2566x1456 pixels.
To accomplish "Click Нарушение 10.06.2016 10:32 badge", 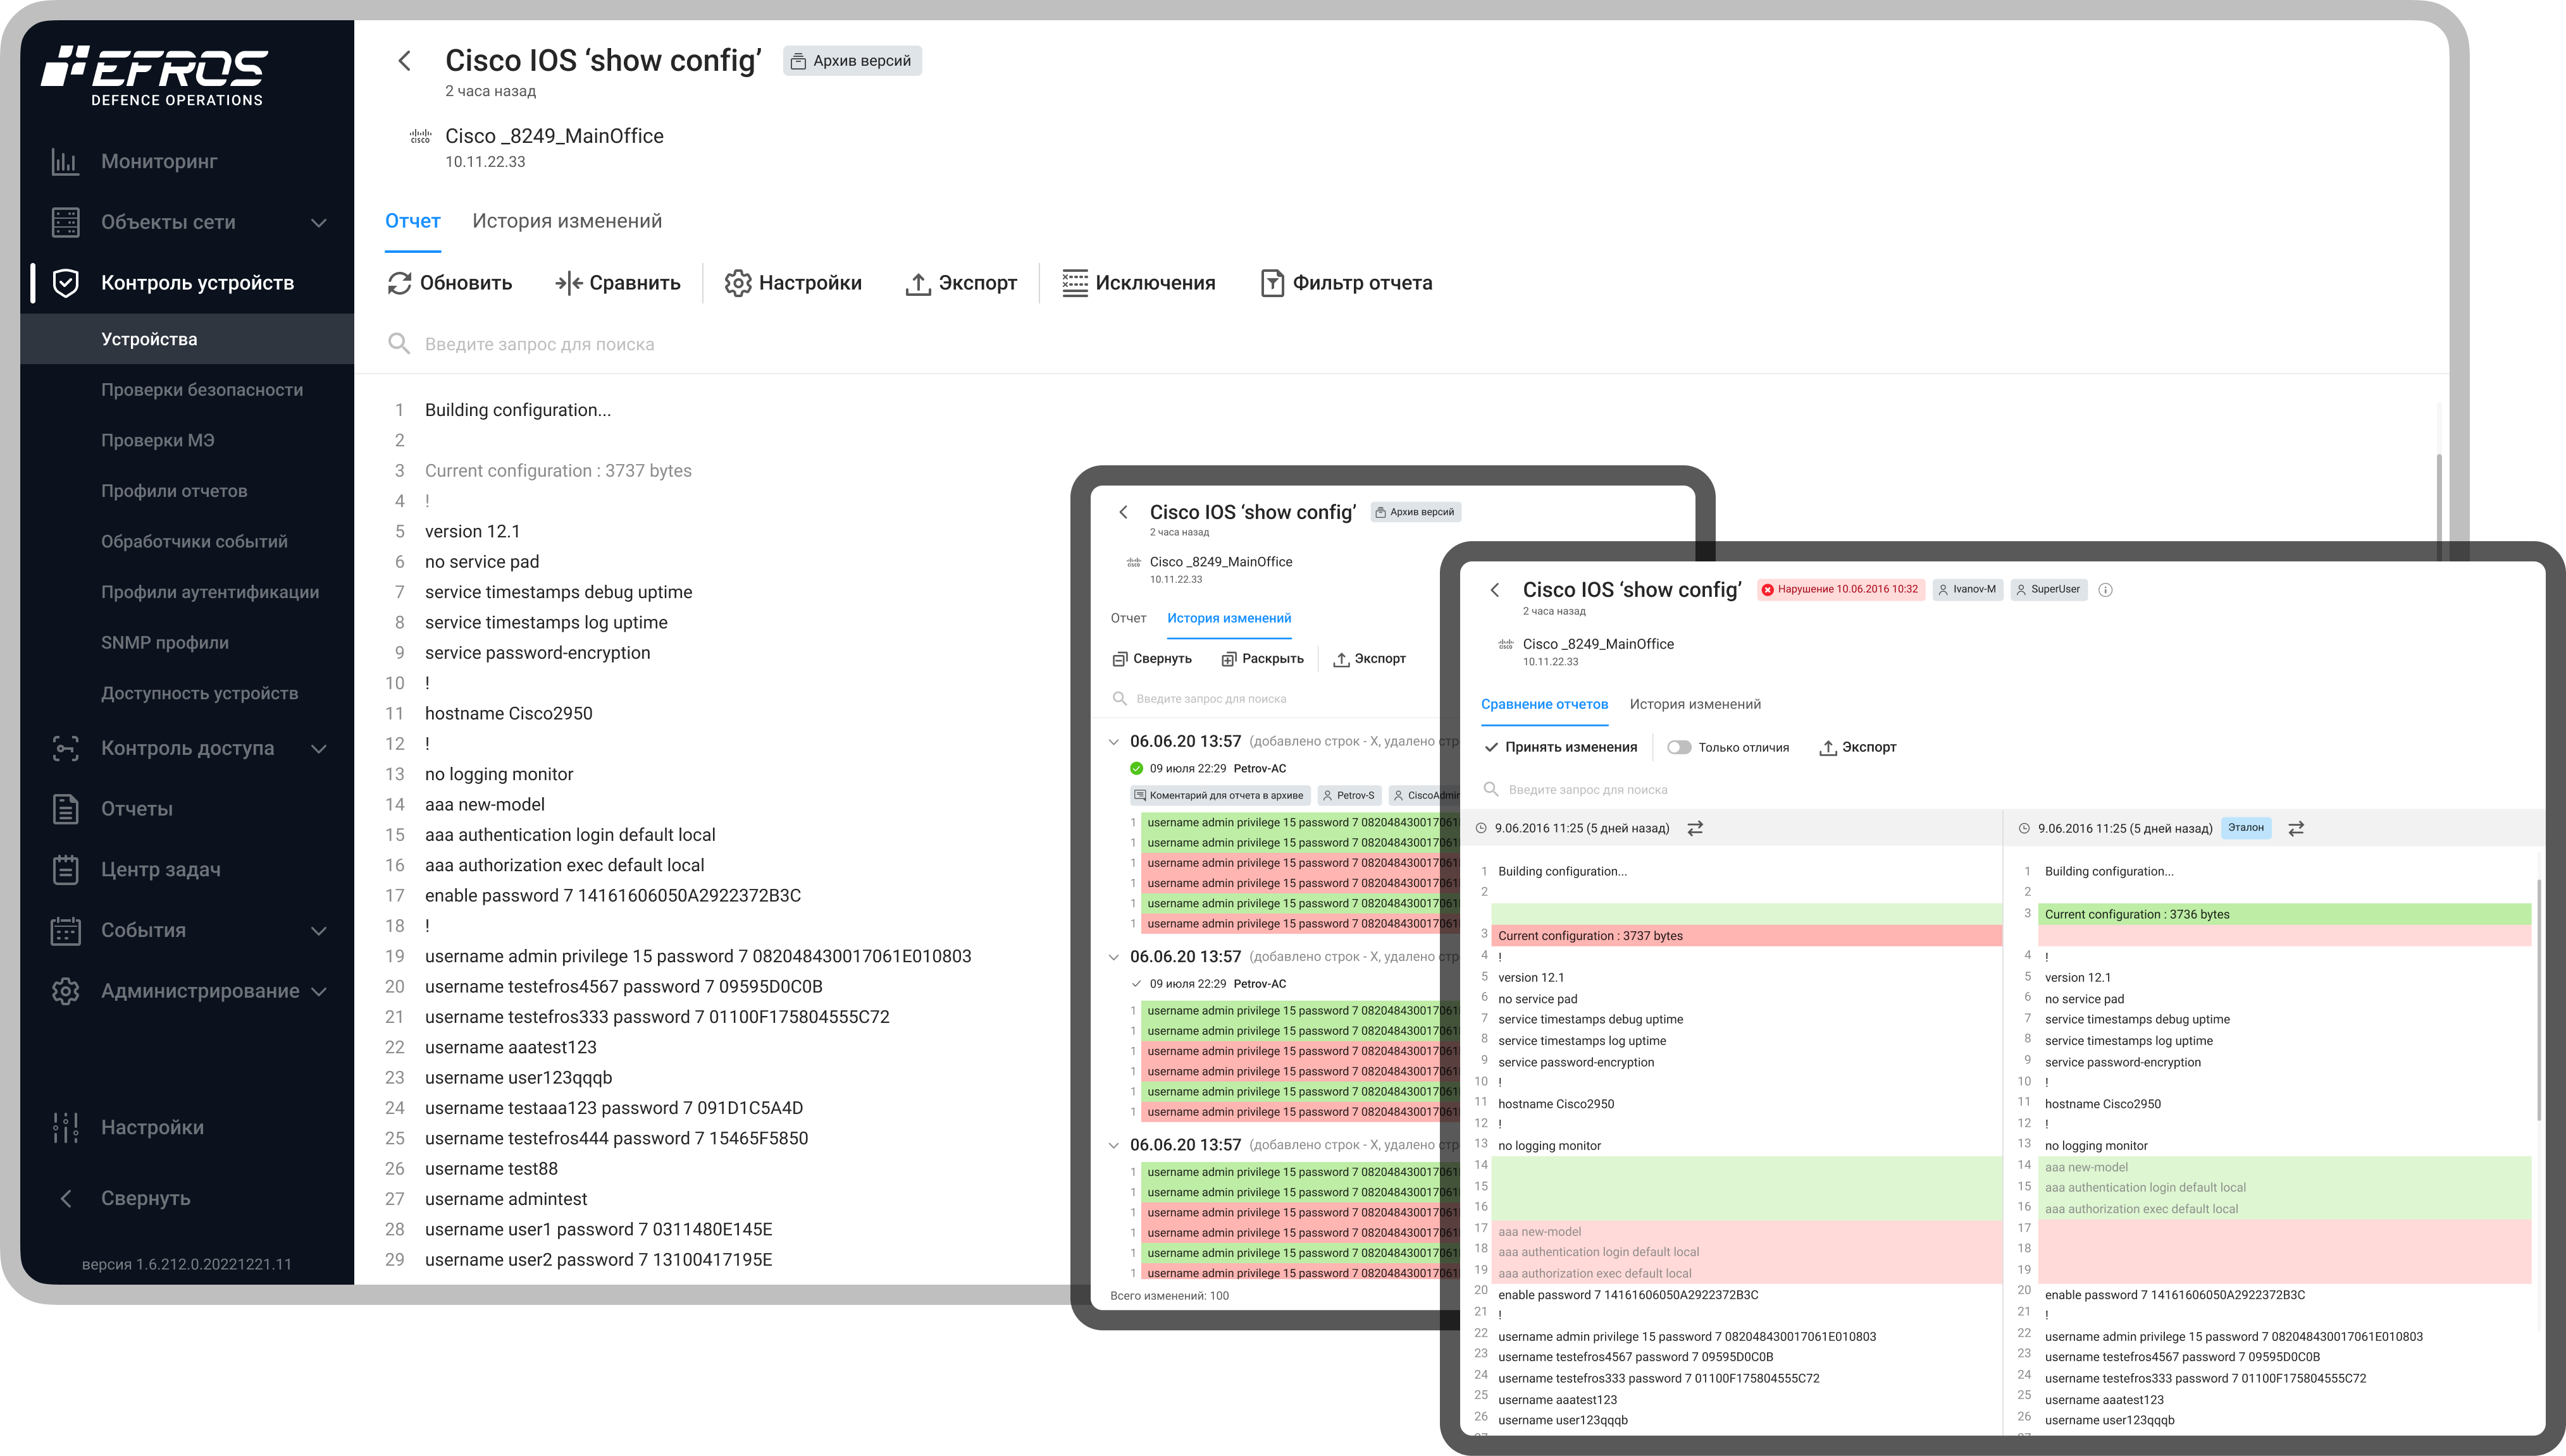I will pos(1840,589).
